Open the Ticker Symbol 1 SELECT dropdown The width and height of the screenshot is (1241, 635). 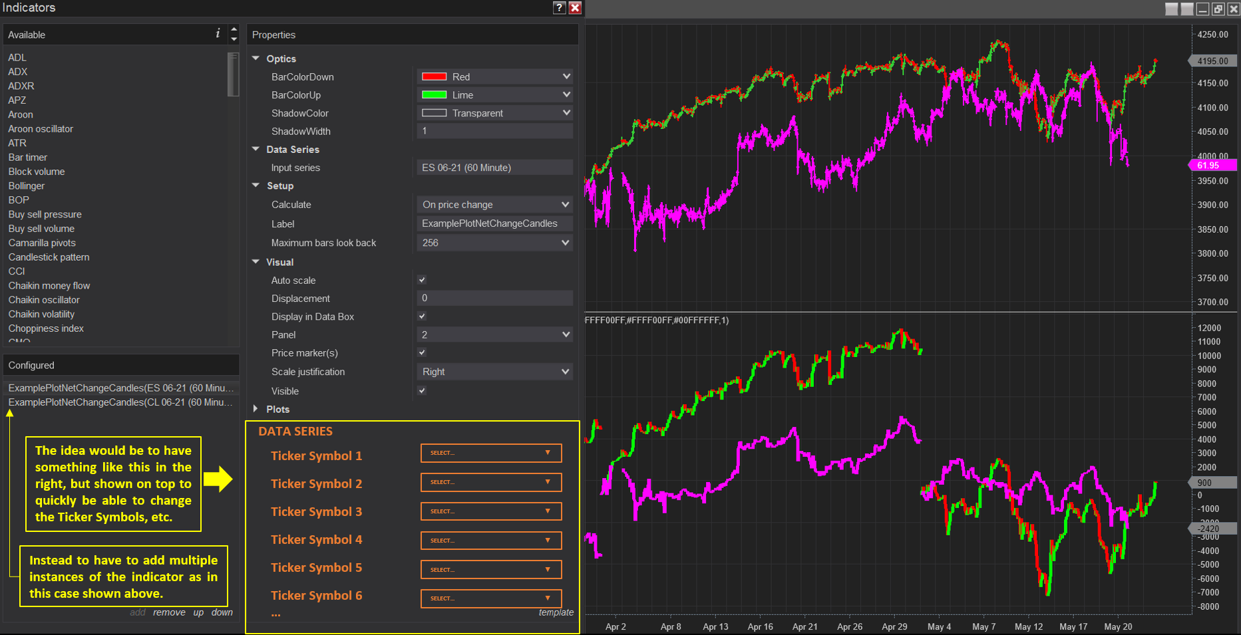coord(490,453)
